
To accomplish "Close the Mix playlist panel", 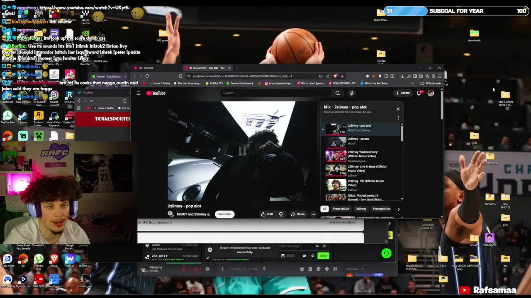I will pos(398,109).
